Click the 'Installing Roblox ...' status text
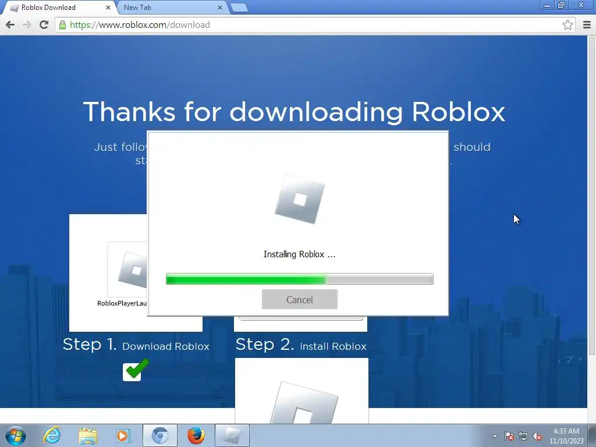596x447 pixels. pos(300,254)
